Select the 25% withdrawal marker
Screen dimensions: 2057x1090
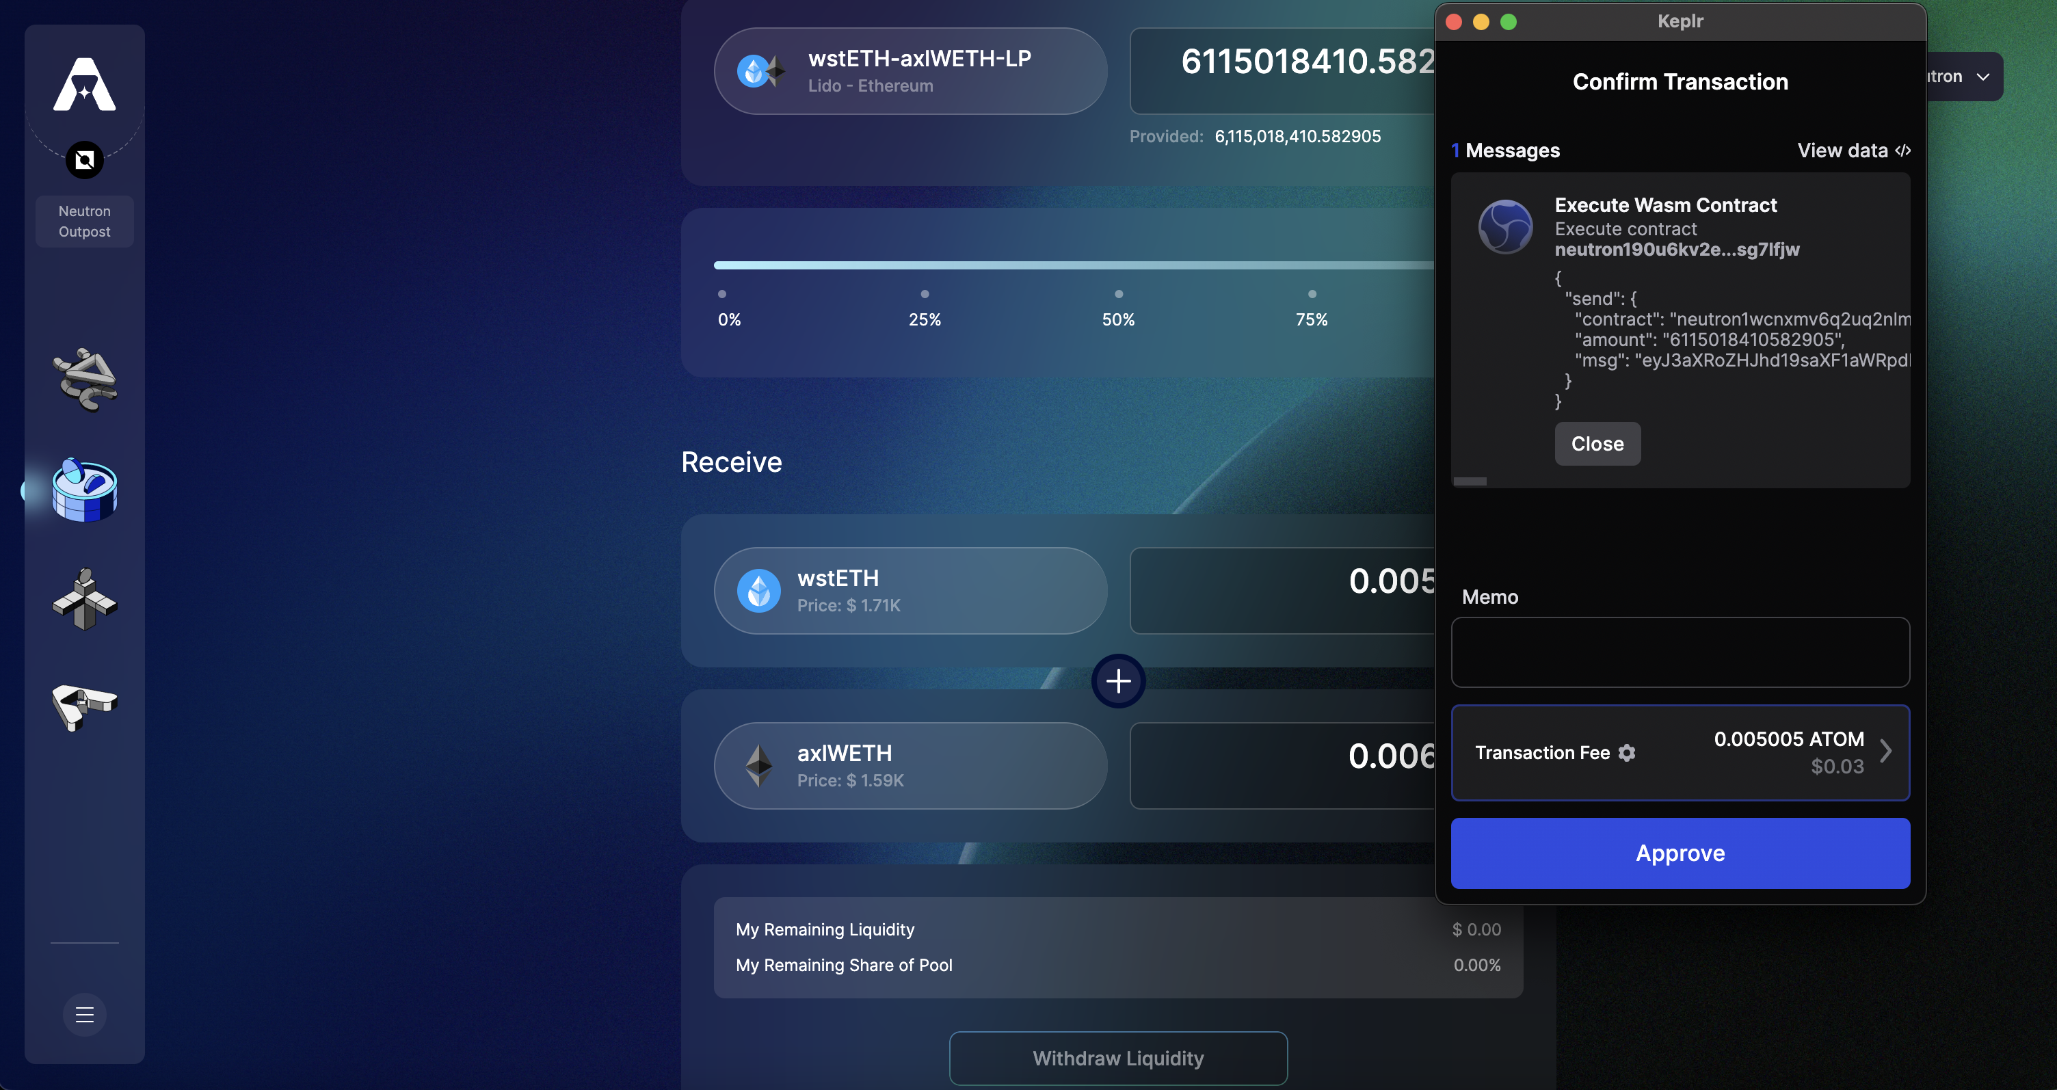point(925,295)
